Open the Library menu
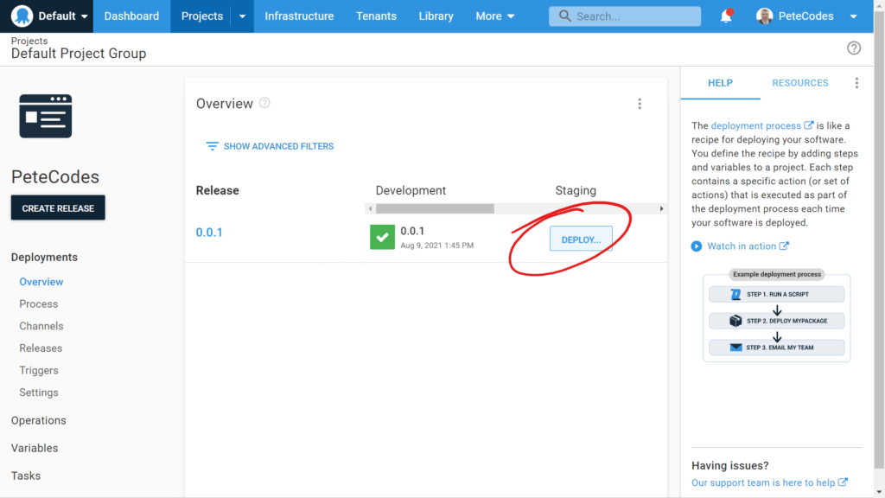This screenshot has width=885, height=498. (436, 16)
